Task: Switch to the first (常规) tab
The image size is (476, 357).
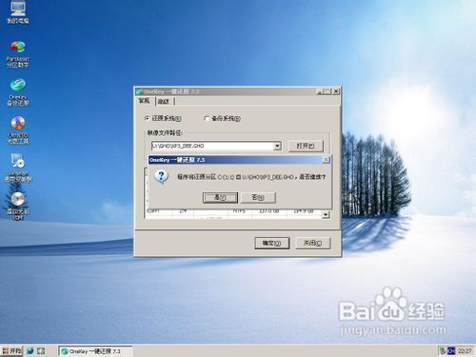Action: point(145,101)
